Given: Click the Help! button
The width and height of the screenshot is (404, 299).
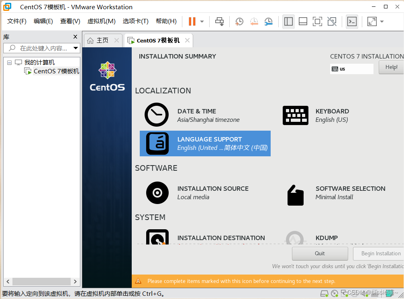Looking at the screenshot, I should [391, 67].
